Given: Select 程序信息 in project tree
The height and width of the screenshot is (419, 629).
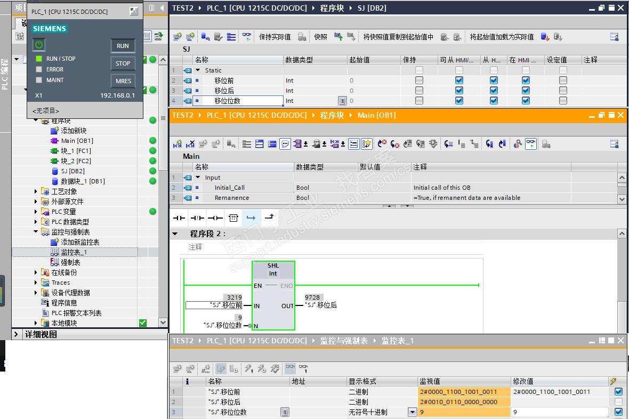Looking at the screenshot, I should tap(64, 303).
